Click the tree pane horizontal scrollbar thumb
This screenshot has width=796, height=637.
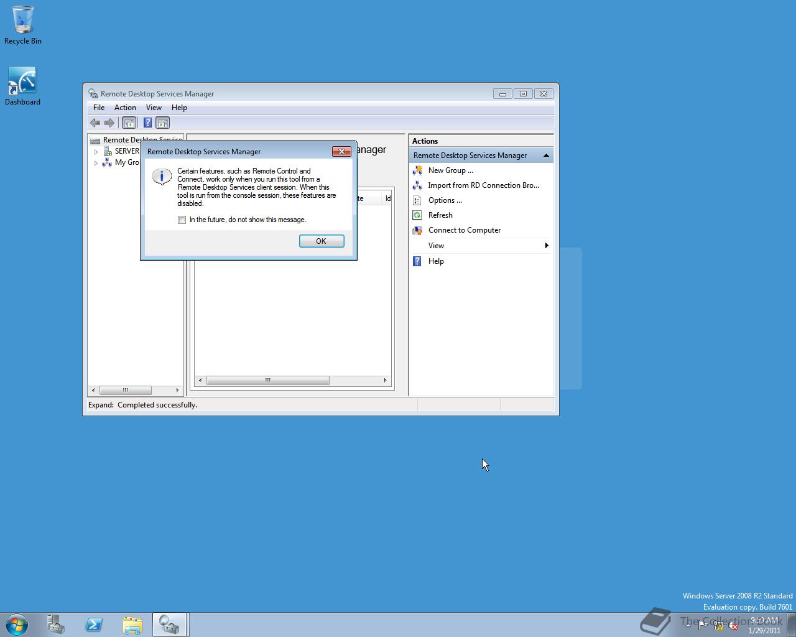126,390
